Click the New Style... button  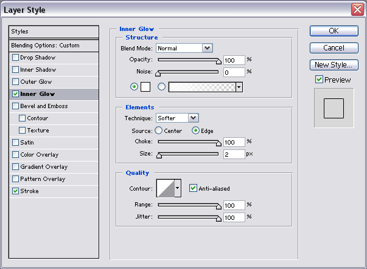(x=334, y=64)
